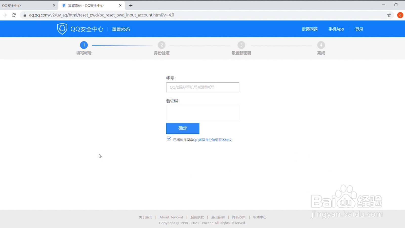Click the address bar URL
The height and width of the screenshot is (228, 405).
coord(102,15)
